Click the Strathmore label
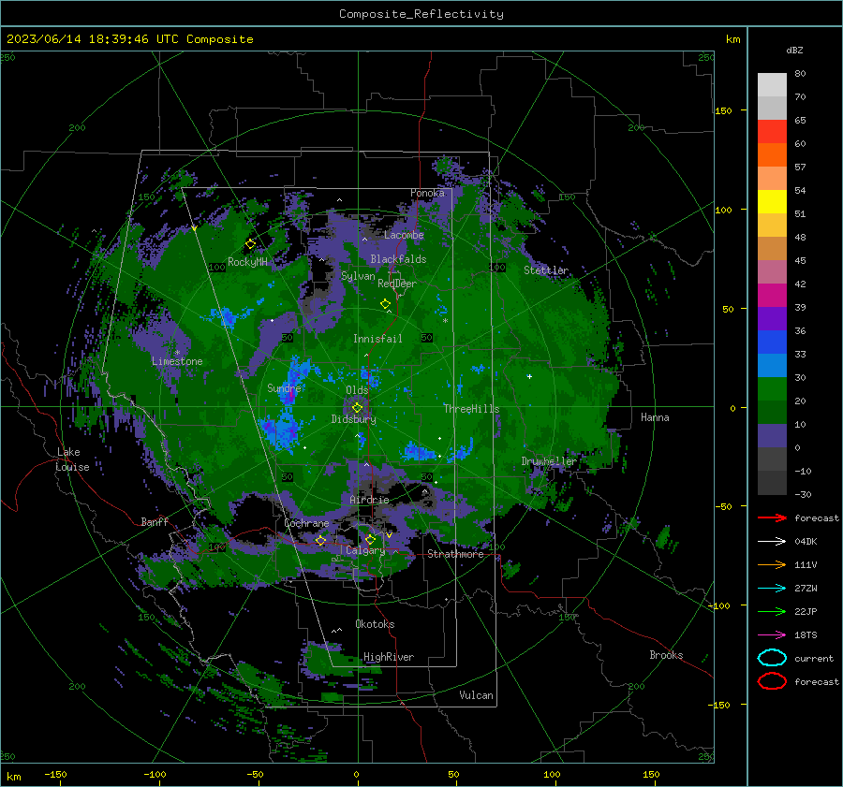The height and width of the screenshot is (787, 843). (x=455, y=554)
